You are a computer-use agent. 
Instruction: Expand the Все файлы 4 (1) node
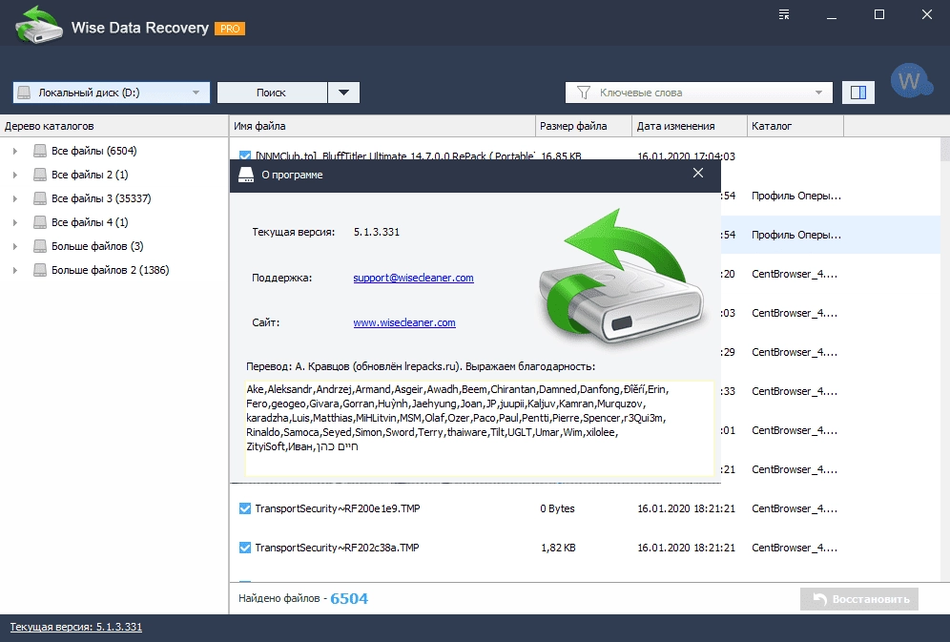click(x=15, y=222)
